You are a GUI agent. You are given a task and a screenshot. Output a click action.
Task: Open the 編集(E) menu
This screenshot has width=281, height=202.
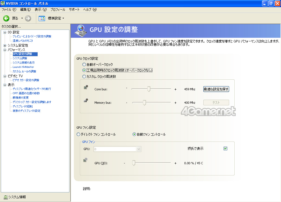click(26, 10)
